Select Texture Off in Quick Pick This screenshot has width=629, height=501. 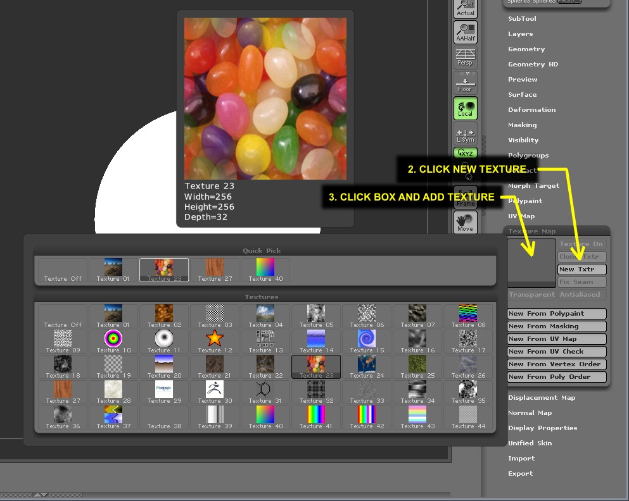coord(63,270)
